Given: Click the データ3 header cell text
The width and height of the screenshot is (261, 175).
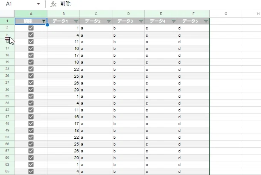Looking at the screenshot, I should pyautogui.click(x=125, y=21).
